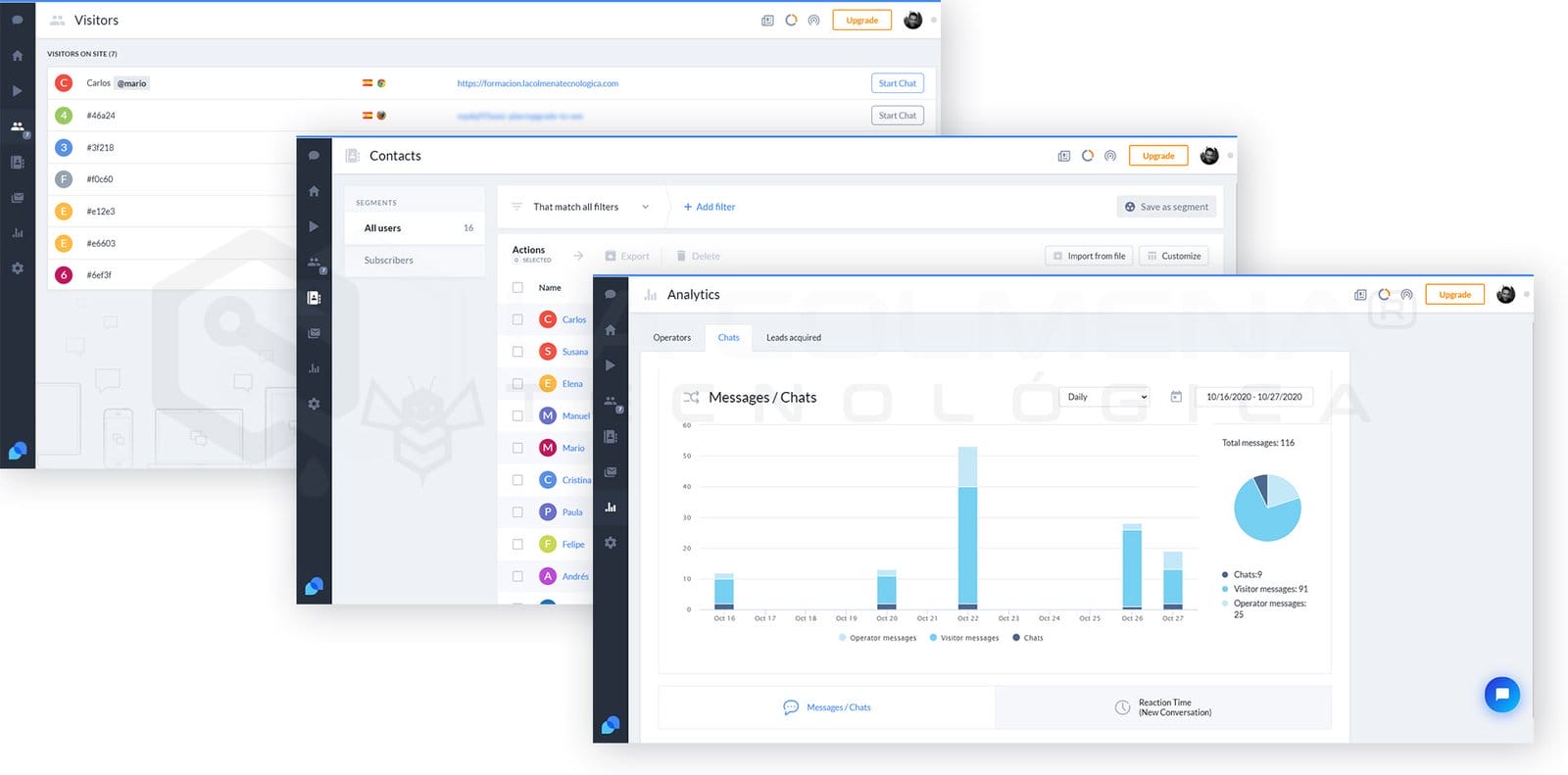1568x775 pixels.
Task: Open calendar icon beside date range
Action: [x=1176, y=397]
